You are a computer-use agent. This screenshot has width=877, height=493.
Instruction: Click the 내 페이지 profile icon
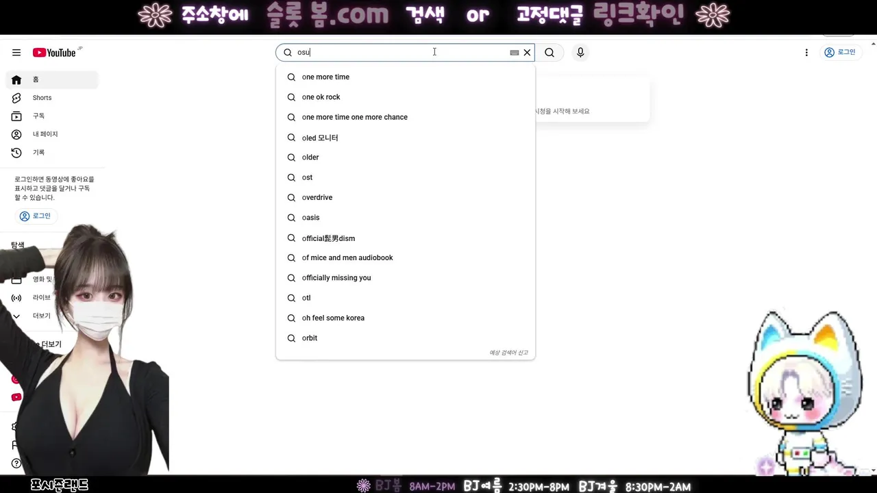coord(16,134)
